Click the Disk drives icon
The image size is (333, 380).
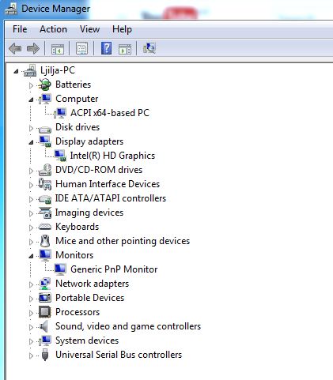coord(45,129)
